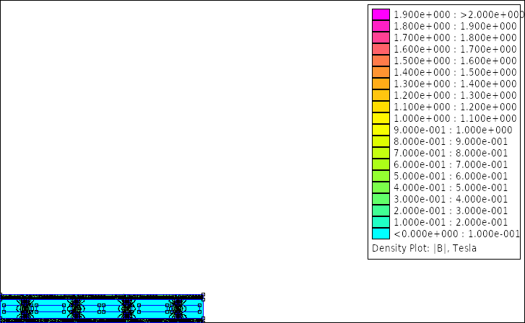Click the swatch beside 1.800e+000 : 1.900e+000
This screenshot has height=323, width=525.
(x=381, y=26)
